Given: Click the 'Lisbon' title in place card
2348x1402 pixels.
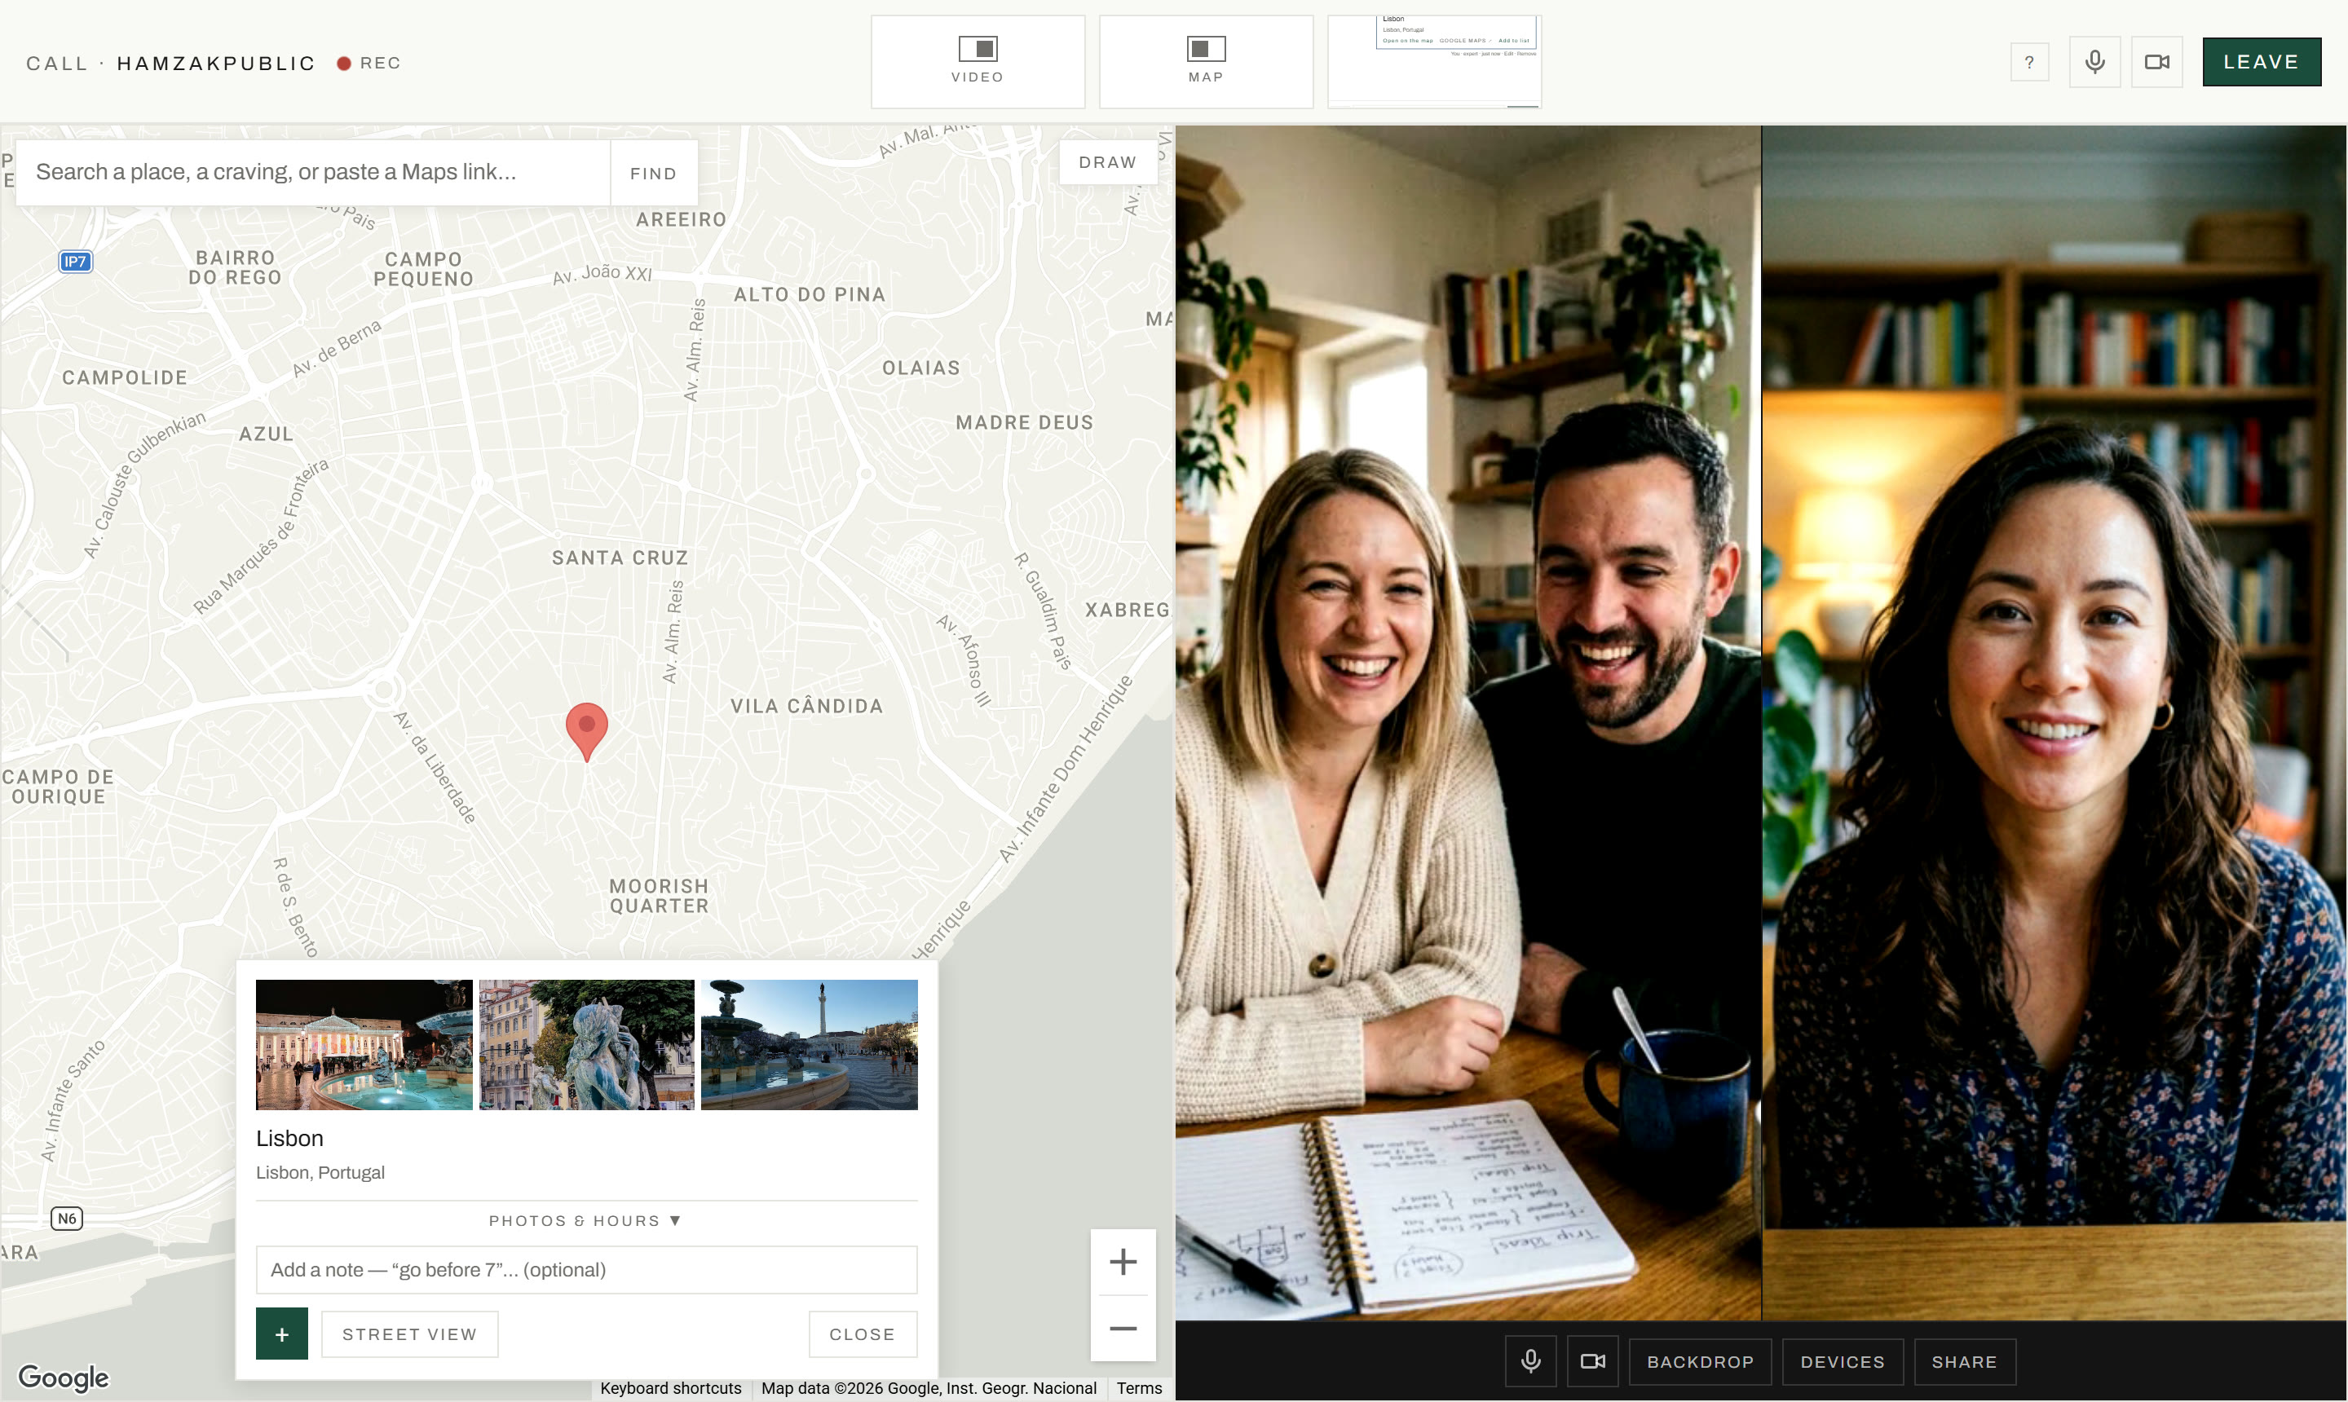Looking at the screenshot, I should pos(289,1139).
